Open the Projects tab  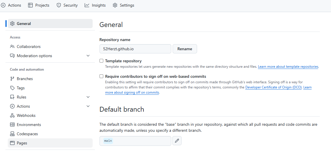click(39, 5)
